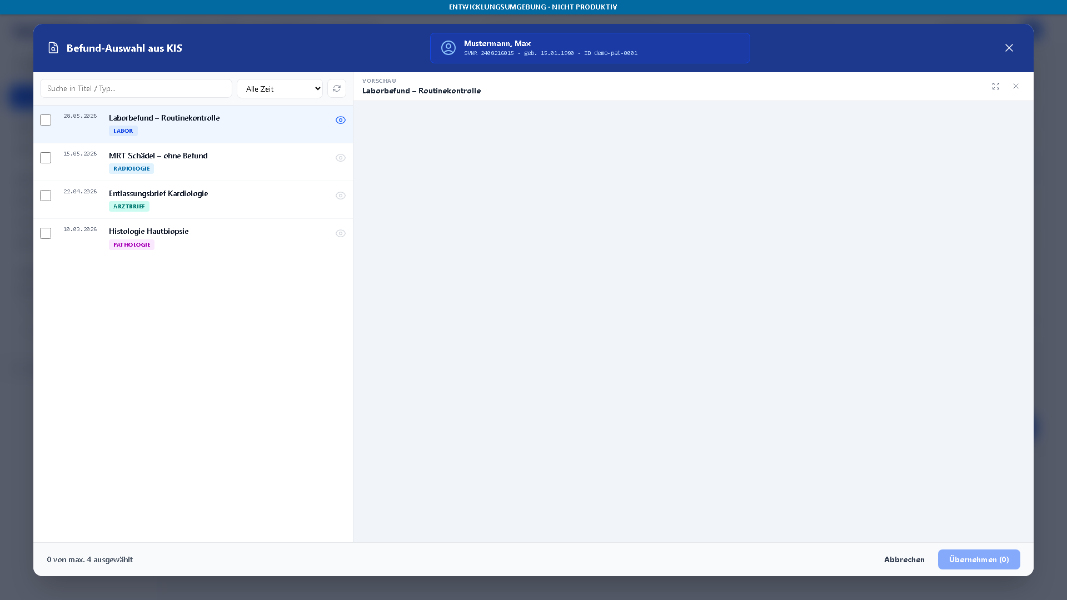This screenshot has width=1067, height=600.
Task: Show preview of Histologie Hautbiopsie
Action: coord(341,233)
